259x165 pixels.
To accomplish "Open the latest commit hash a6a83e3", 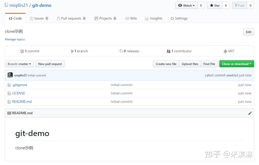I will pos(232,75).
